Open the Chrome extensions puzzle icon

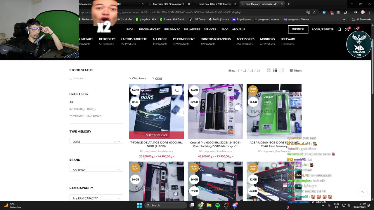pos(345,12)
